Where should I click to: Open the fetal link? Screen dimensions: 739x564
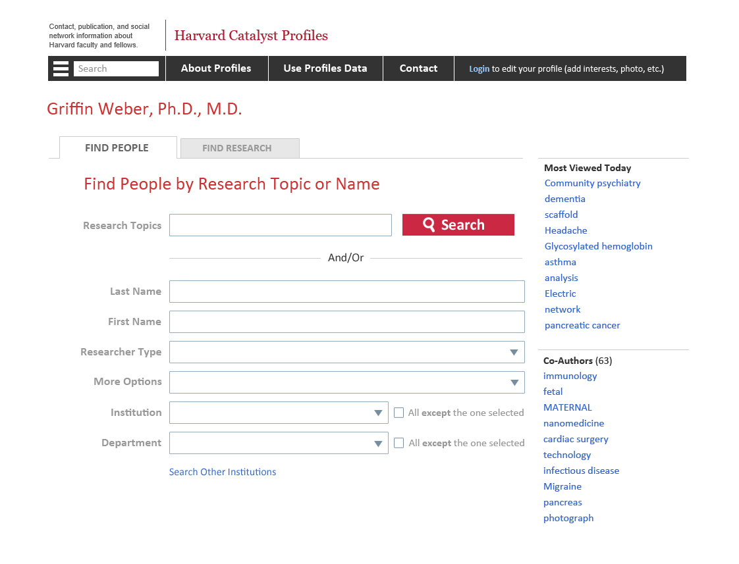(553, 392)
